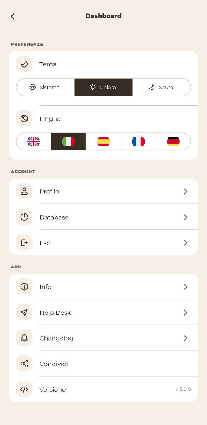
Task: Click the globe icon beside Lingua
Action: [25, 119]
